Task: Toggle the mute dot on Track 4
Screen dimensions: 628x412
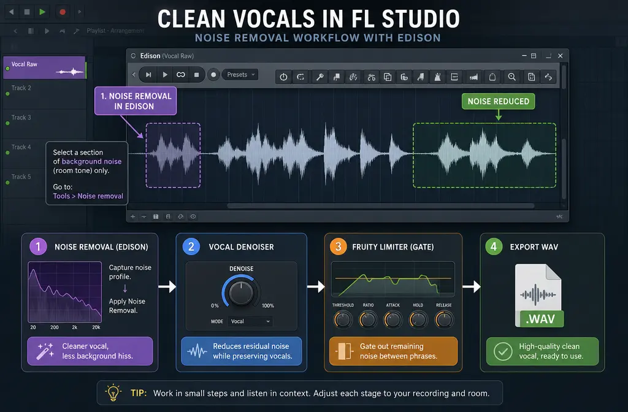Action: pos(7,153)
